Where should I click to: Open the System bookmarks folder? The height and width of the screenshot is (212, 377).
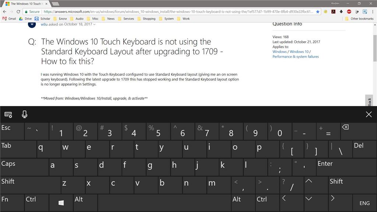pos(166,18)
